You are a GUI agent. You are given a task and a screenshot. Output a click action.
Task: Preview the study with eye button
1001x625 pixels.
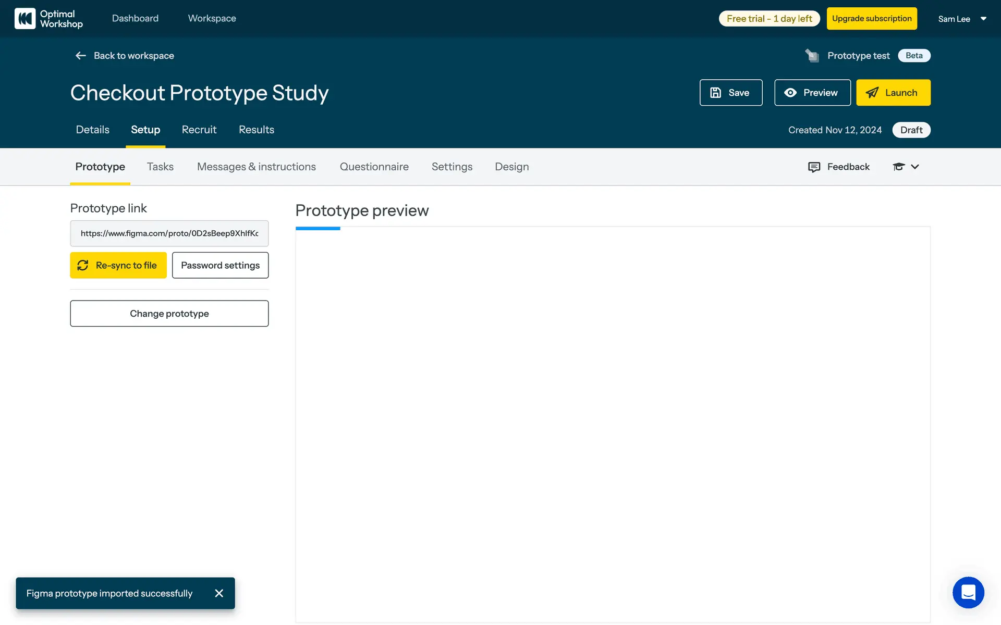(812, 93)
